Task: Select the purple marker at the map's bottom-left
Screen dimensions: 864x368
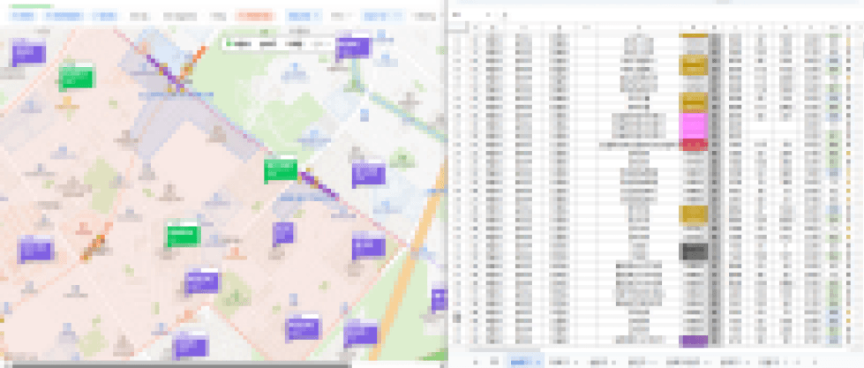Action: [35, 250]
